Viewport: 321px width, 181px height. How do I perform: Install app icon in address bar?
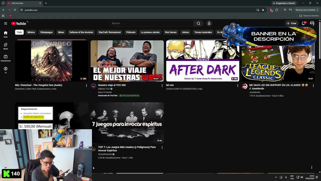258,10
